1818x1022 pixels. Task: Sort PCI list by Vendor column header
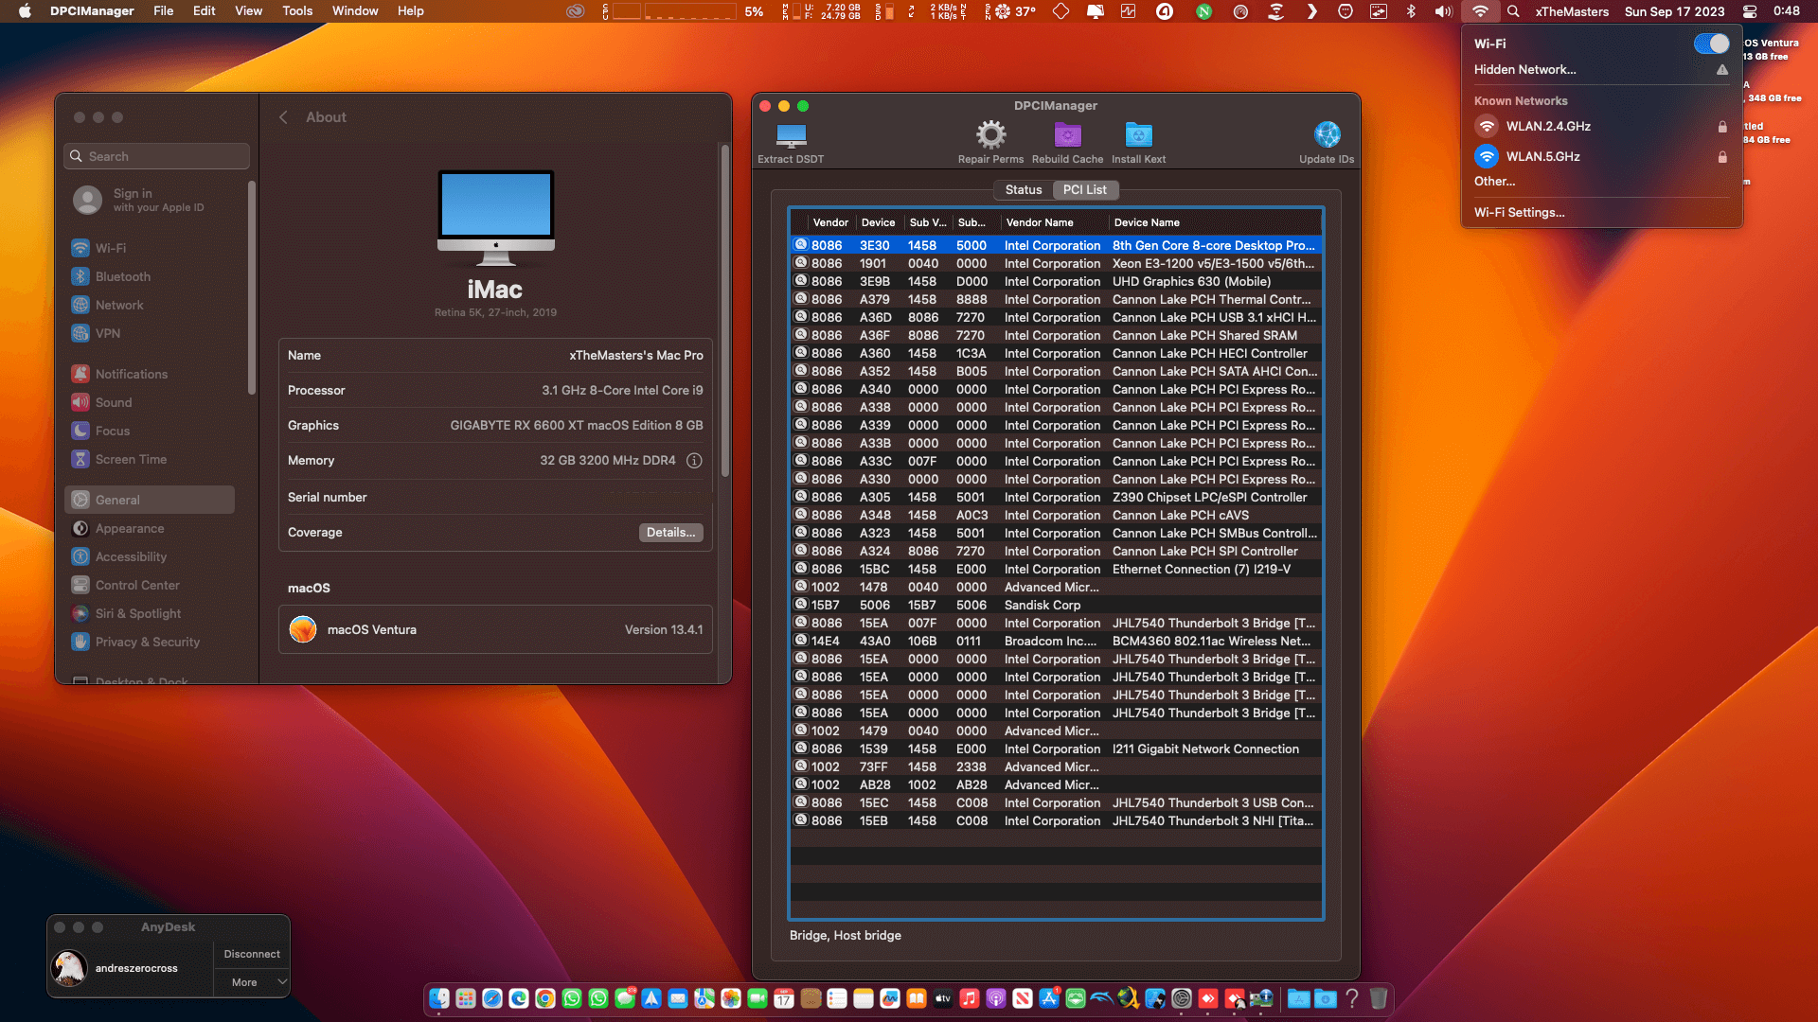(x=830, y=222)
